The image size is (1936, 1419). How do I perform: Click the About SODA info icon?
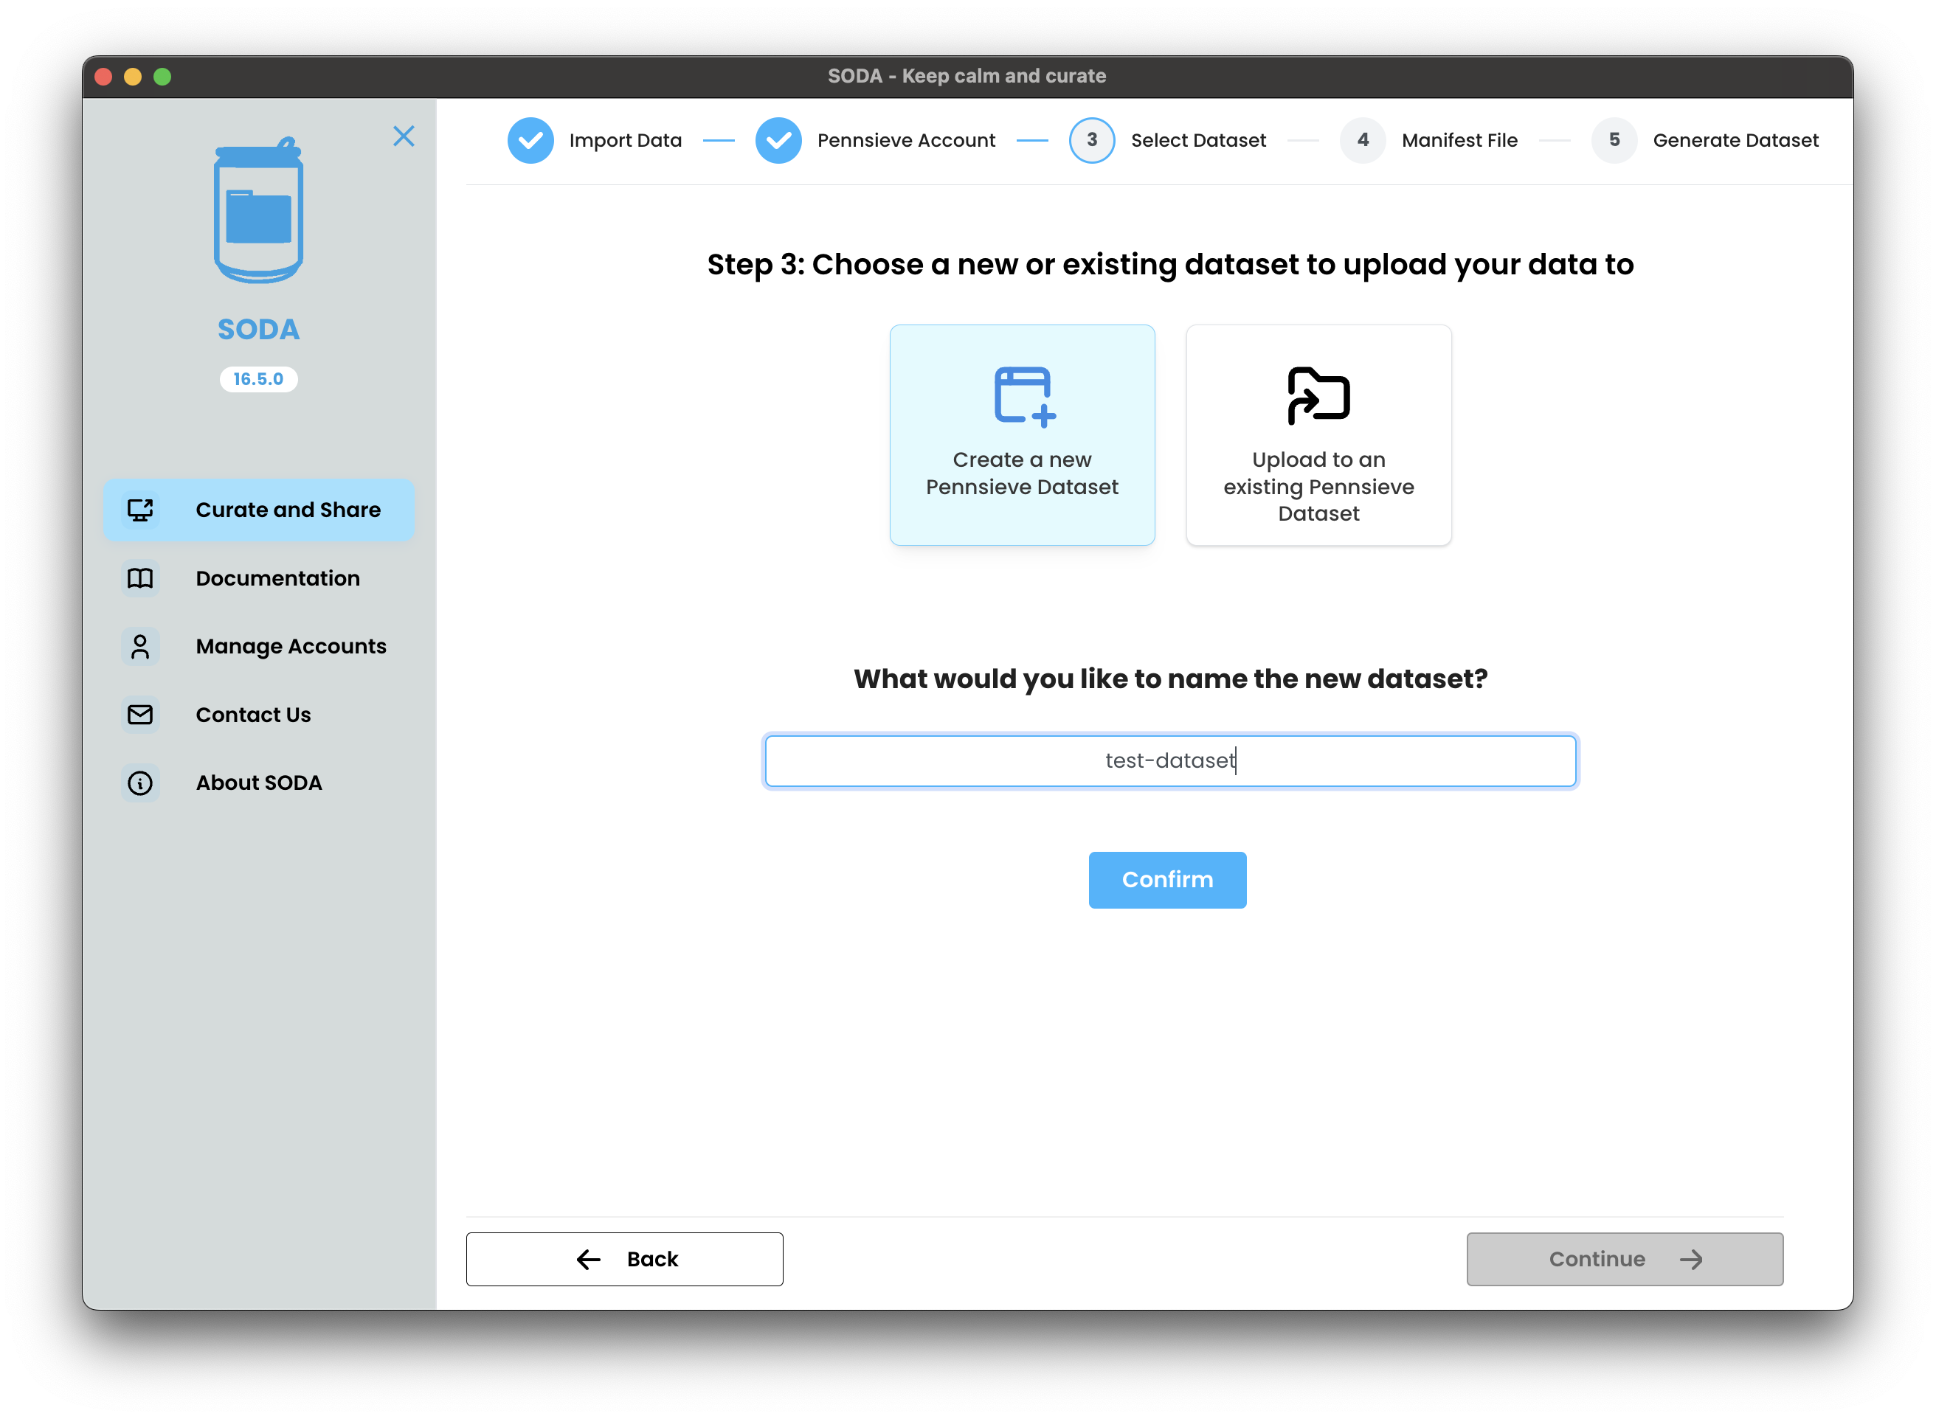pos(140,783)
